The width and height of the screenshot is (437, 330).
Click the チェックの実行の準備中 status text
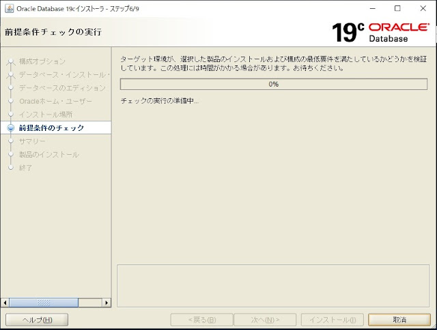pyautogui.click(x=159, y=101)
